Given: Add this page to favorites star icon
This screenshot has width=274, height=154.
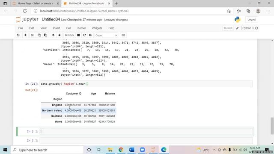Looking at the screenshot, I should 229,11.
